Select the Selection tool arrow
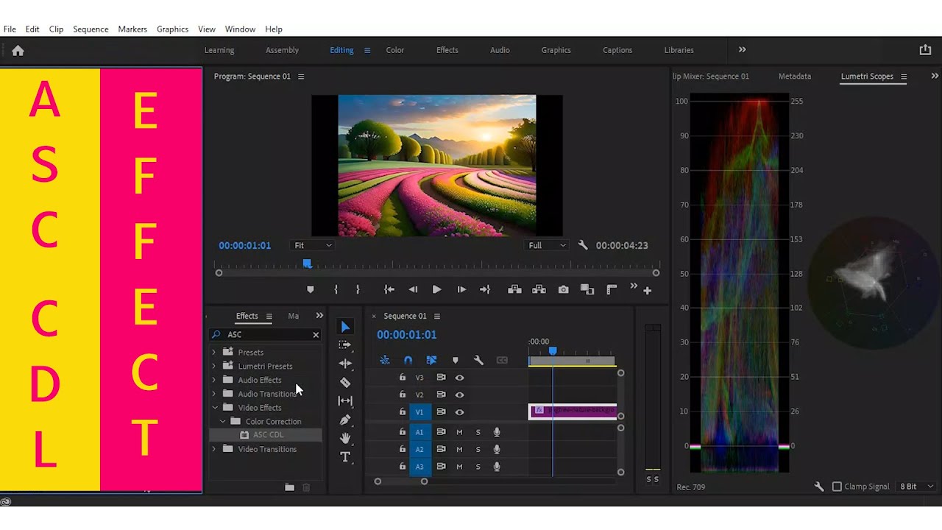 click(345, 326)
